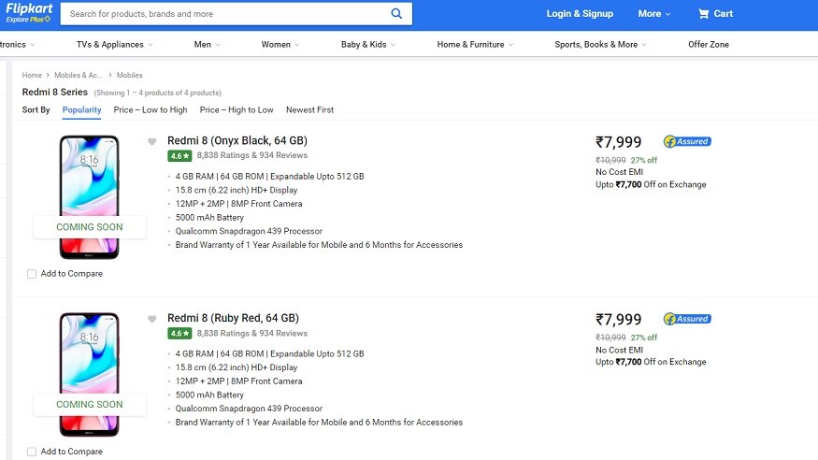Viewport: 818px width, 460px height.
Task: Expand the Men category menu
Action: click(208, 44)
